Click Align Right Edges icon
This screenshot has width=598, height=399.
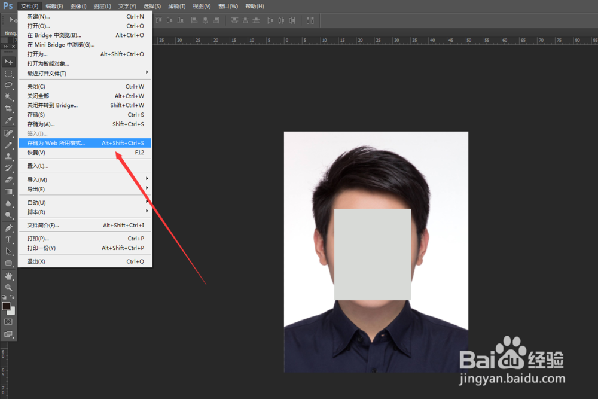(216, 20)
